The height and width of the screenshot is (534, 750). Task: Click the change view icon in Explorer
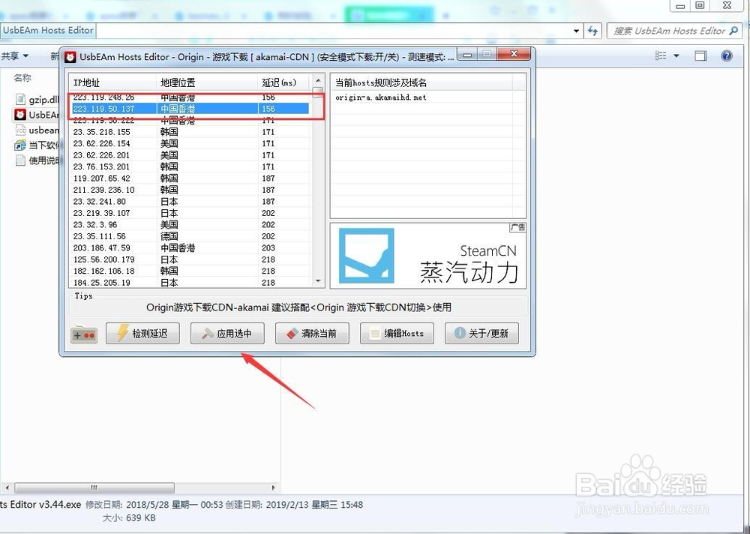tap(661, 56)
